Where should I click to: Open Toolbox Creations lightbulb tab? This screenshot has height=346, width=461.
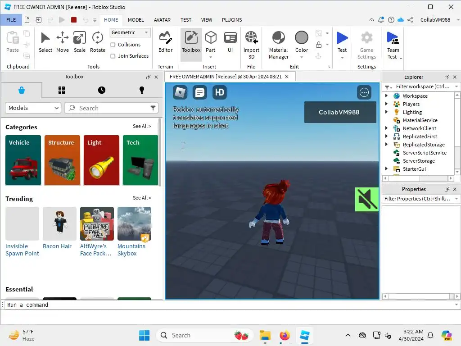pos(142,90)
